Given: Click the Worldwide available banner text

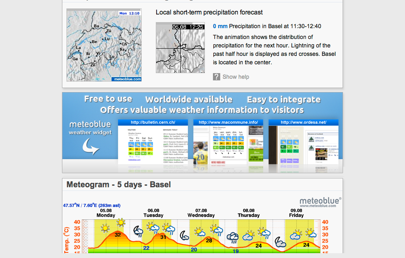Looking at the screenshot, I should (x=189, y=100).
